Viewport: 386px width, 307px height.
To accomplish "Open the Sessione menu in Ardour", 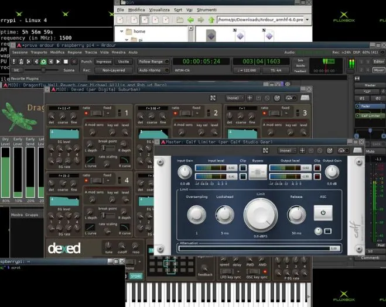I will pyautogui.click(x=20, y=53).
